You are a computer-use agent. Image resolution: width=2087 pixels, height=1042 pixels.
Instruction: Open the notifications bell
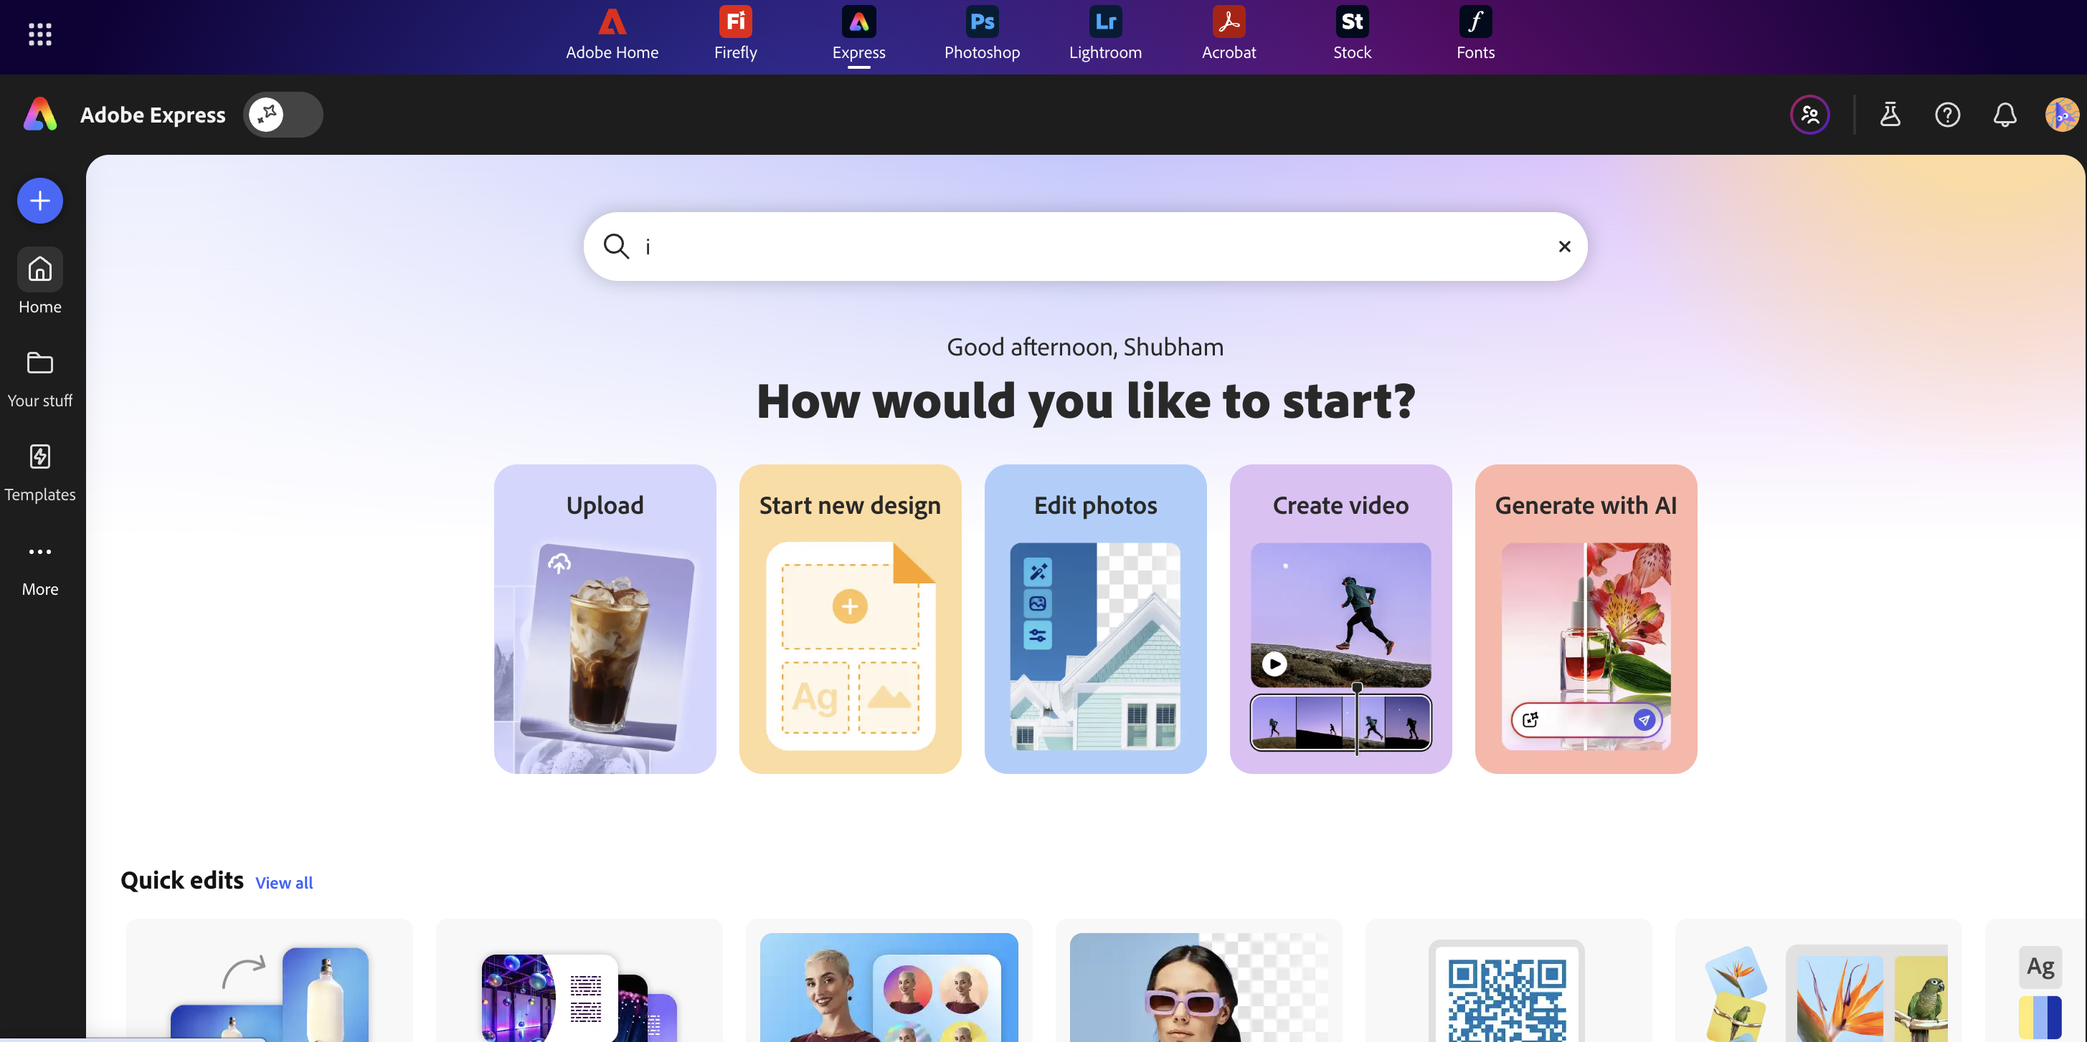pos(2005,114)
